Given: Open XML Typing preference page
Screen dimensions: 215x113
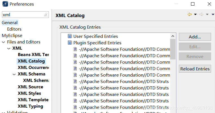Looking at the screenshot, I should (30, 106).
